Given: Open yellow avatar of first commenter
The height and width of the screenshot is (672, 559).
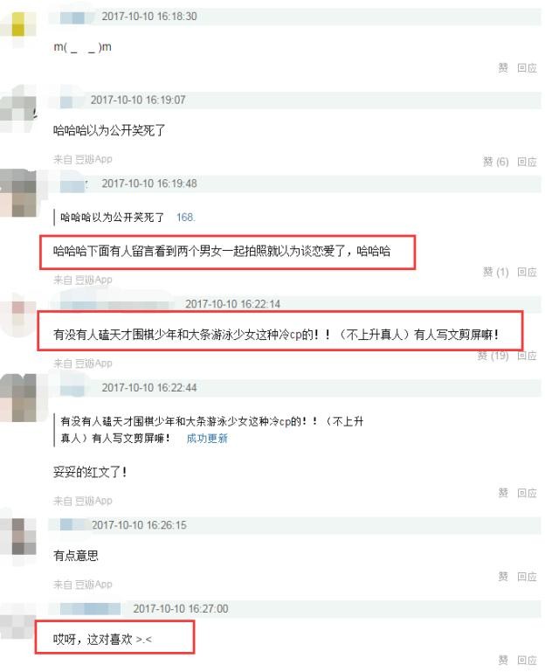Looking at the screenshot, I should pos(18,24).
